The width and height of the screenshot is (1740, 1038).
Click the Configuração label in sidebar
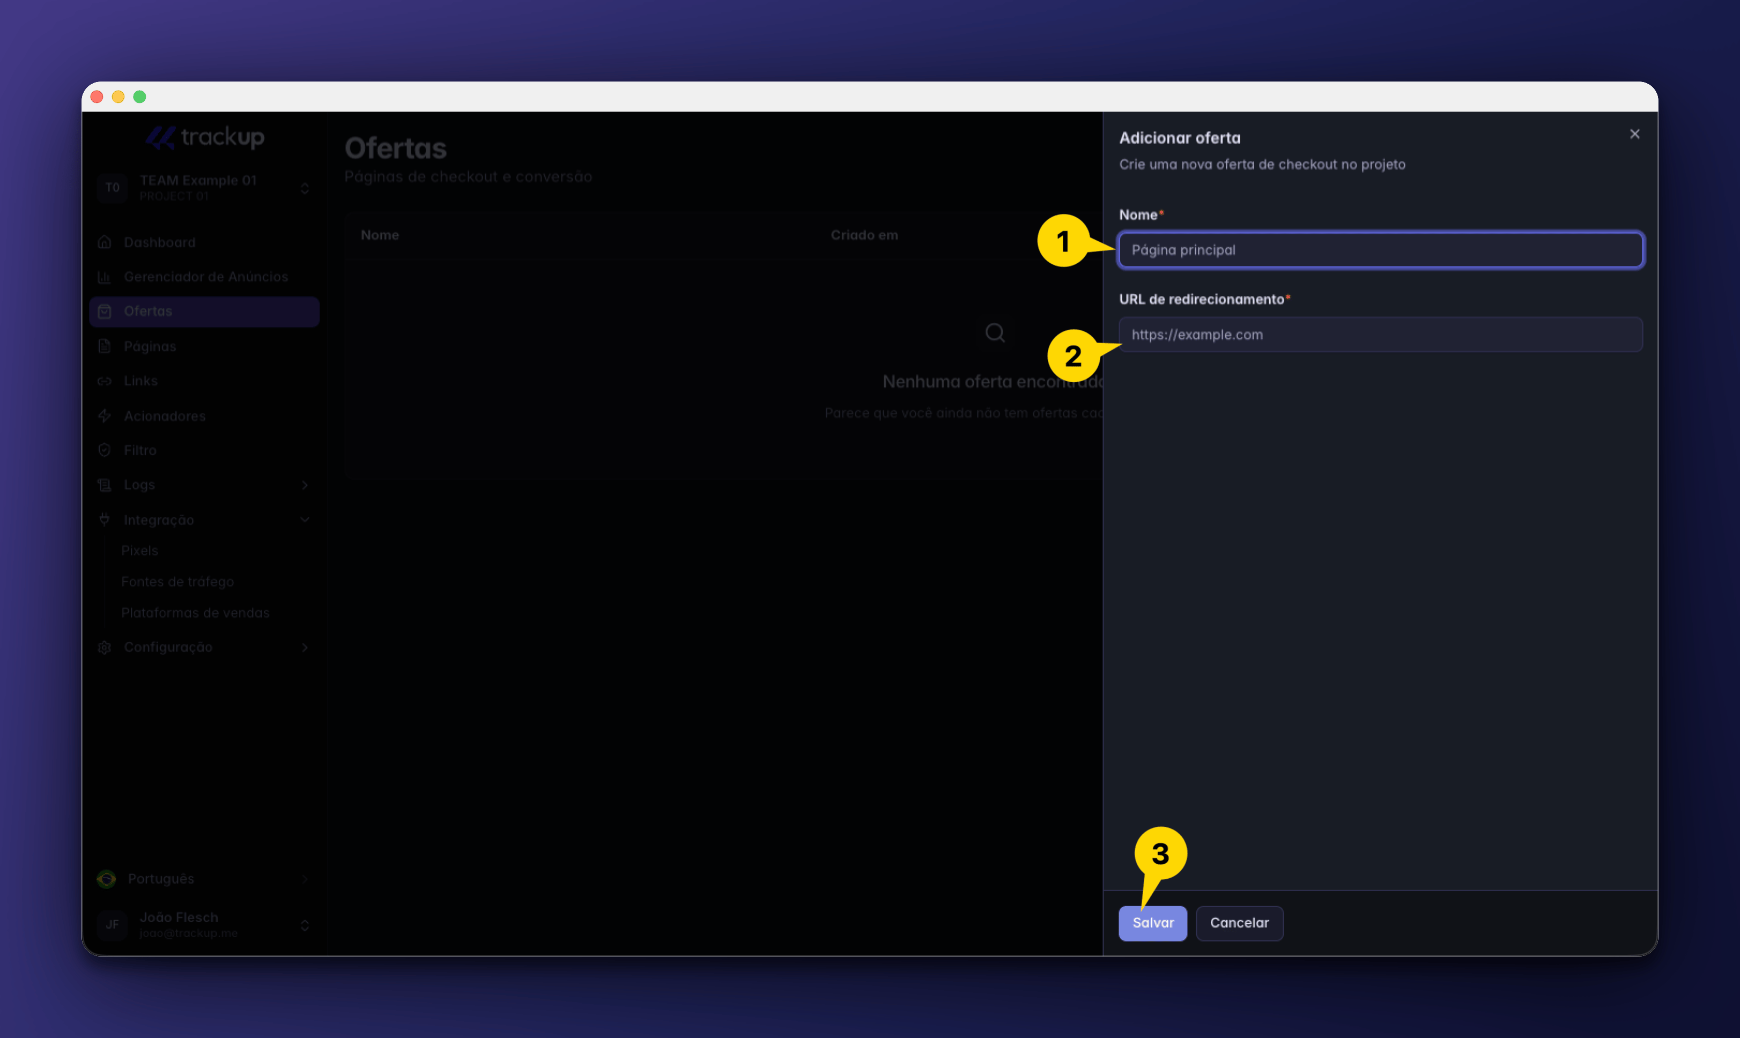click(x=168, y=647)
